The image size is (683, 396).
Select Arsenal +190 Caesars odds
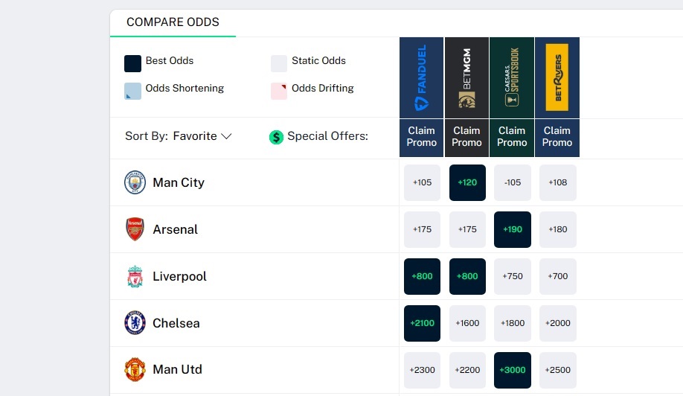coord(512,229)
